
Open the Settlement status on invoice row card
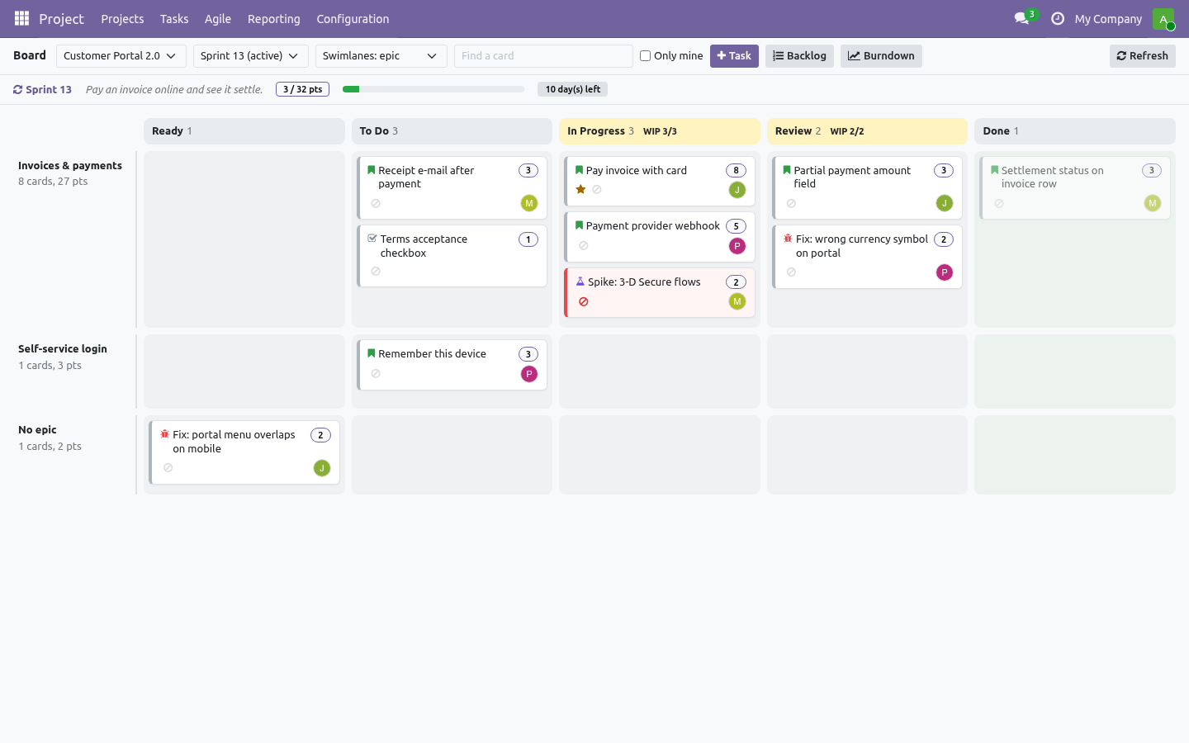click(x=1075, y=187)
